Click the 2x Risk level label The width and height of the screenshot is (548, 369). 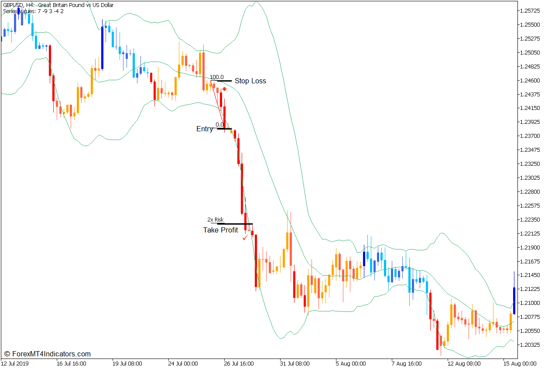click(x=215, y=220)
